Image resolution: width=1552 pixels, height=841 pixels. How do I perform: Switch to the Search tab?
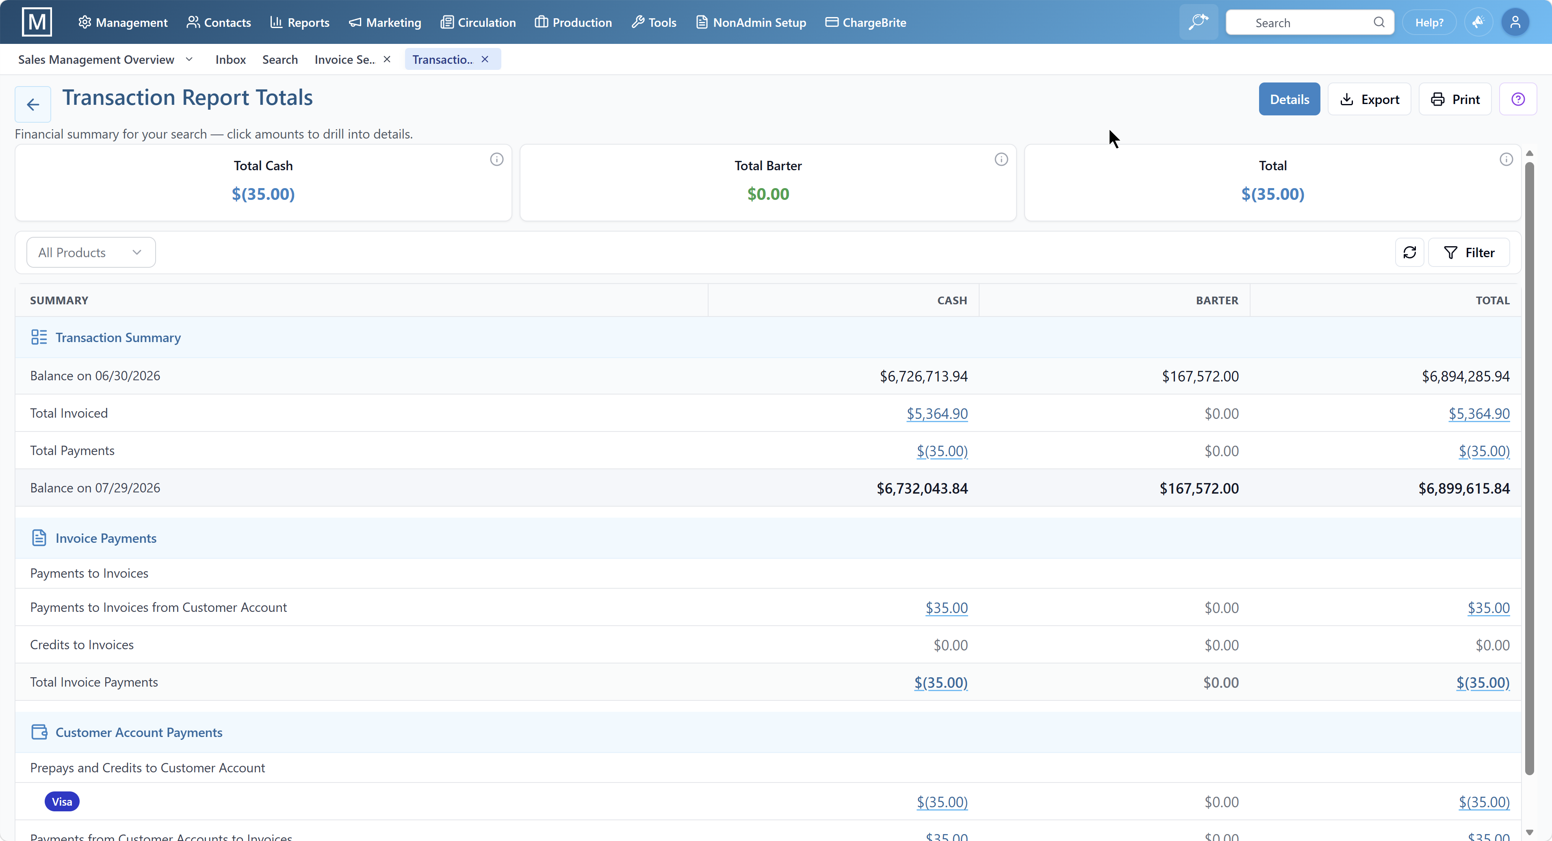pyautogui.click(x=280, y=59)
